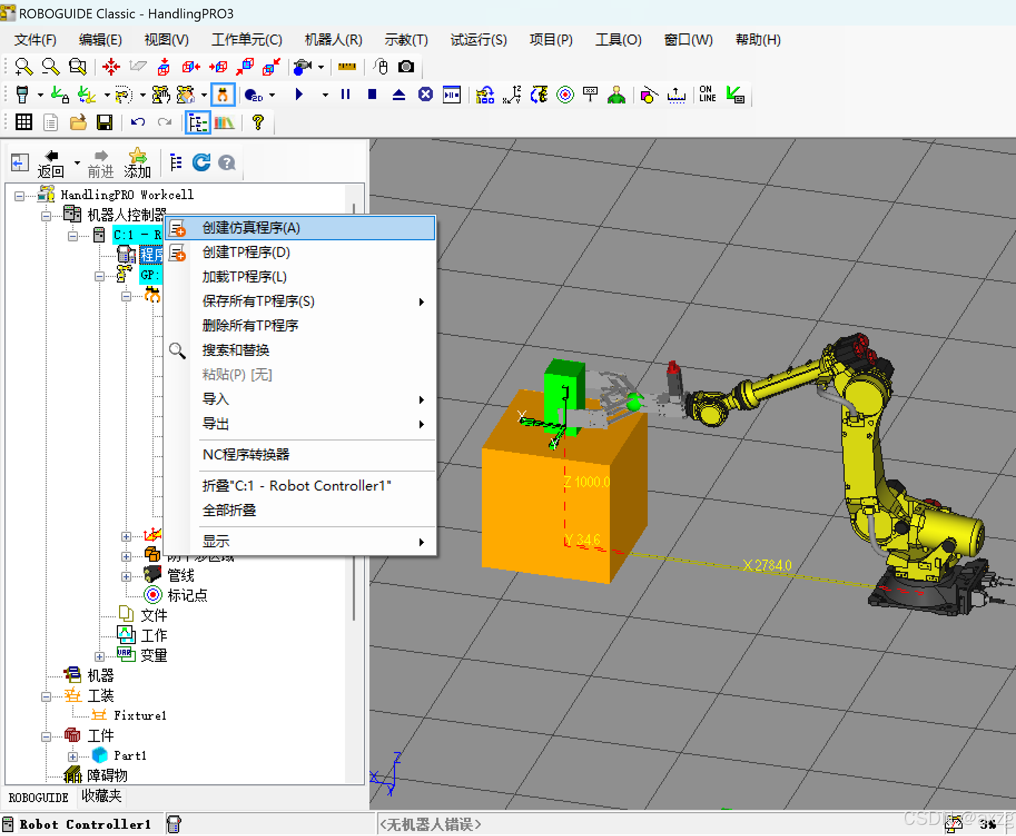Open the run panel window icon
1016x836 pixels.
[452, 95]
